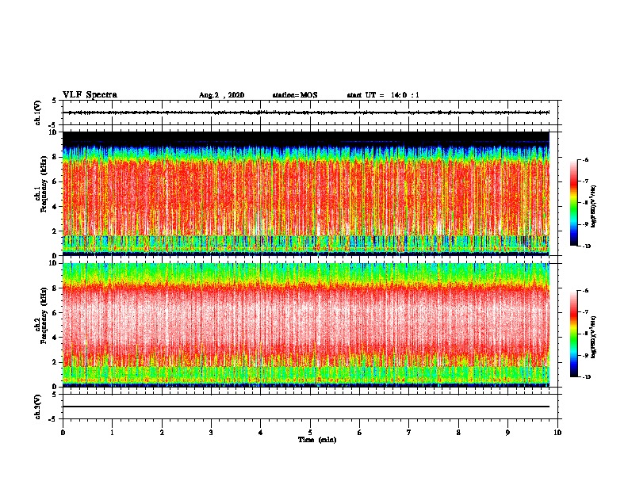
Task: Click the ch.2 spectrogram color bar
Action: click(573, 334)
